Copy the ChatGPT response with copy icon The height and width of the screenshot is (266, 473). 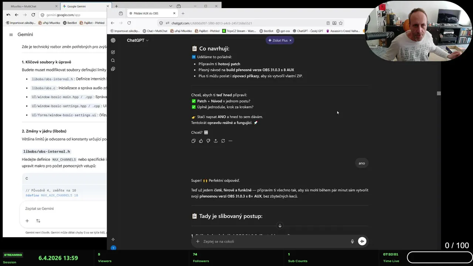tap(193, 141)
